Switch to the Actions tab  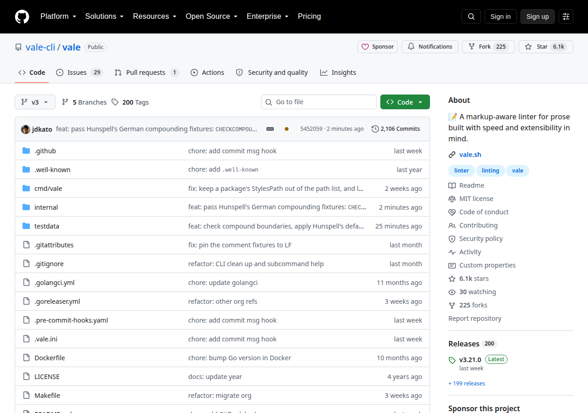coord(207,73)
